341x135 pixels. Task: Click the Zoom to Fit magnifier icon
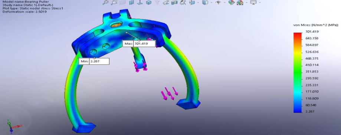coord(105,2)
